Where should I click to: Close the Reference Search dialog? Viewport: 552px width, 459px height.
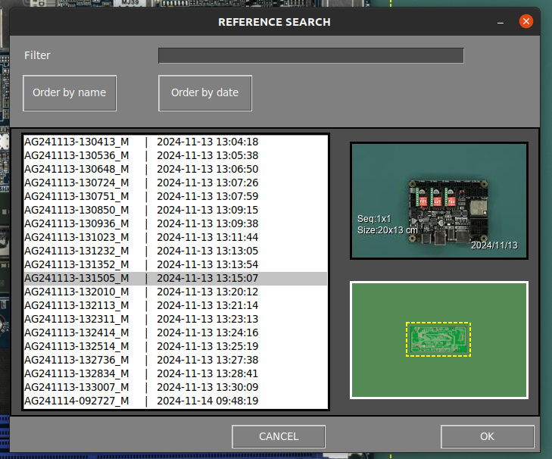coord(526,22)
